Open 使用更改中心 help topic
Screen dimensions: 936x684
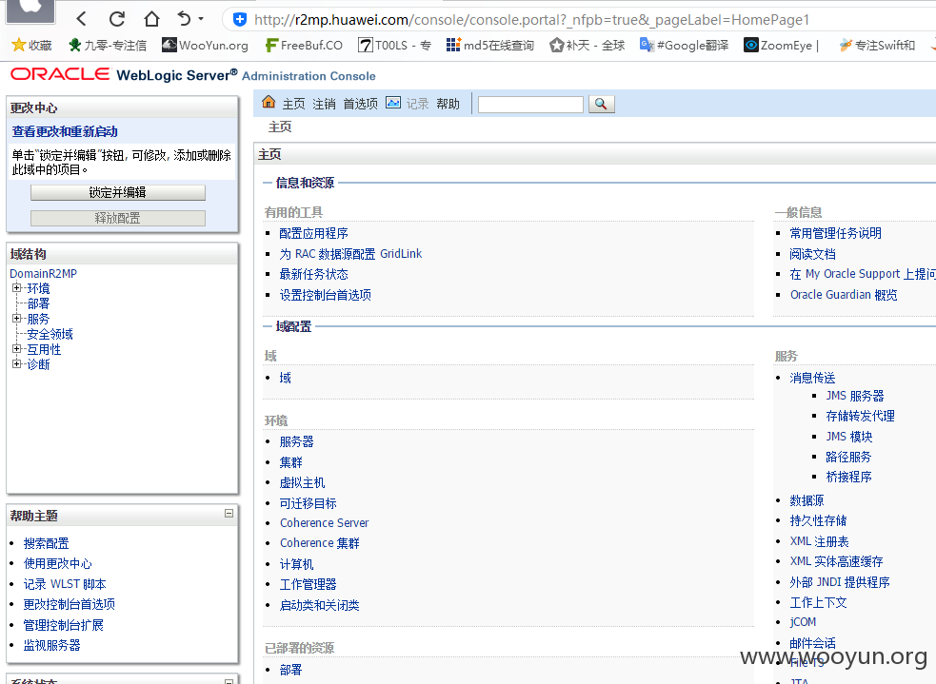pyautogui.click(x=58, y=563)
